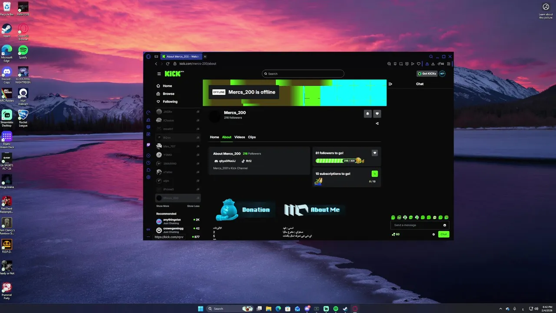Open the TikTok link fh12
The width and height of the screenshot is (556, 313).
click(x=246, y=161)
